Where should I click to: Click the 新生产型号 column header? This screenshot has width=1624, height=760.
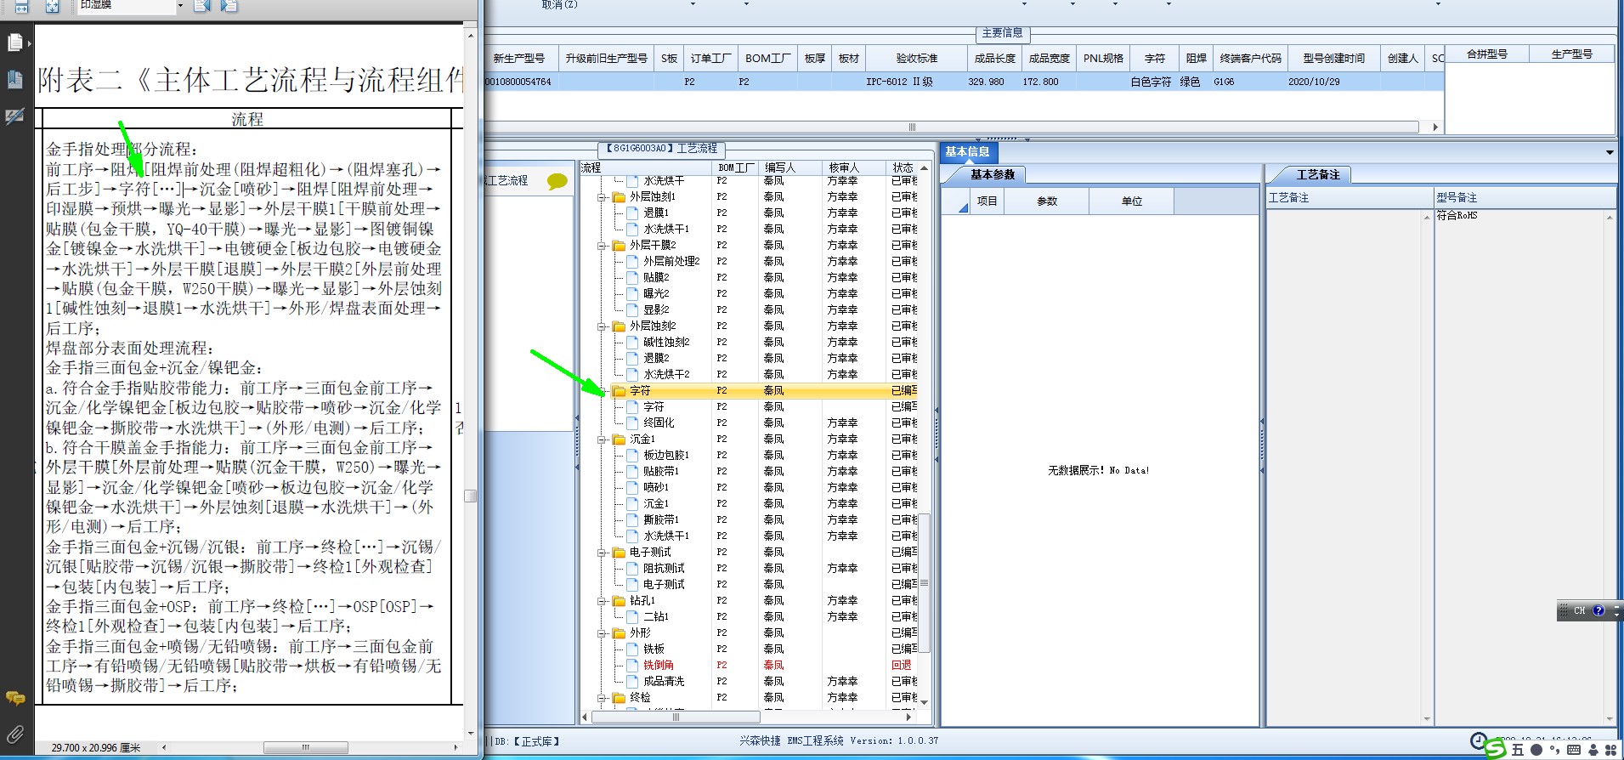coord(519,59)
